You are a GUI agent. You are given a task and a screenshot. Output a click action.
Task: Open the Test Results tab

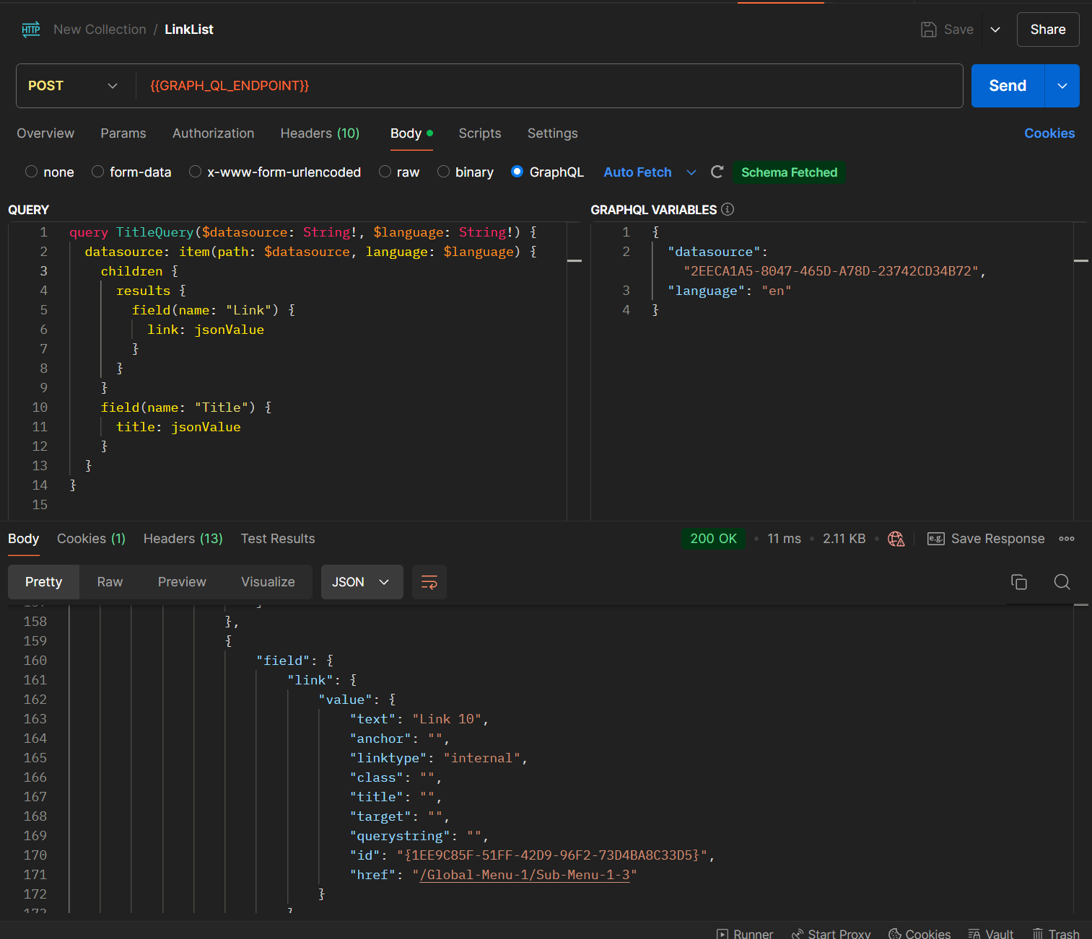278,539
